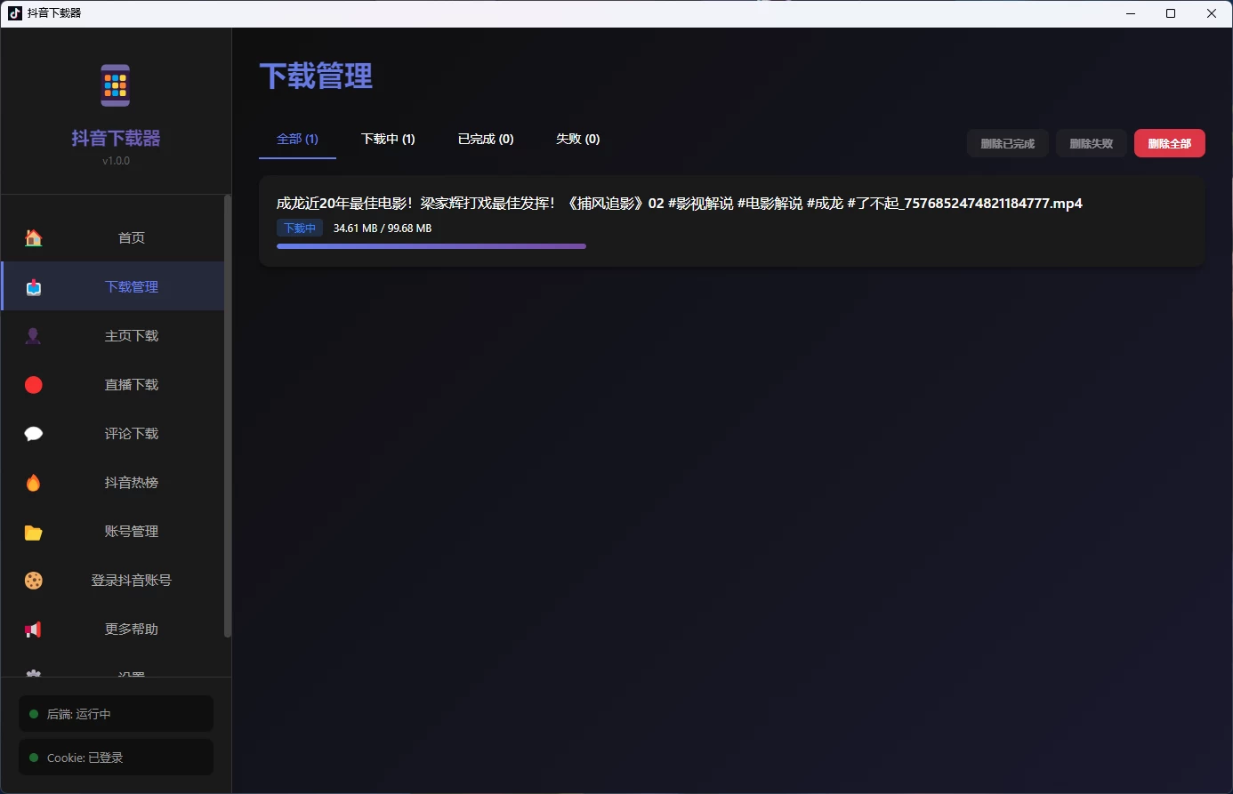Open the 已完成 tab

tap(486, 139)
